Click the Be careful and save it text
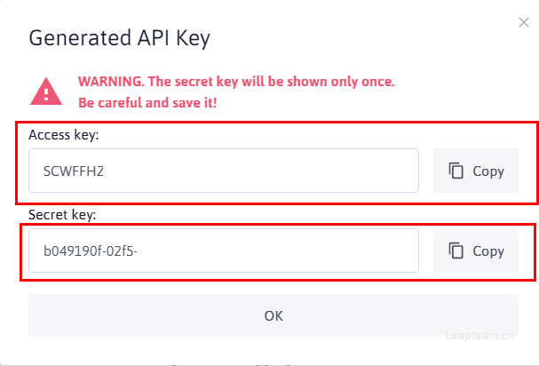The height and width of the screenshot is (366, 539). coord(147,102)
